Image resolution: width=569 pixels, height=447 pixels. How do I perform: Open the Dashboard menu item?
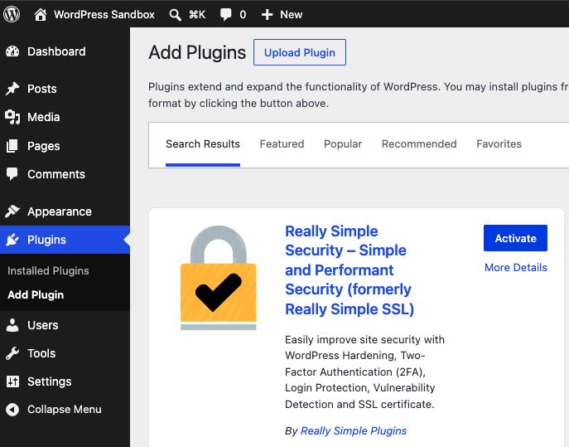(x=56, y=51)
